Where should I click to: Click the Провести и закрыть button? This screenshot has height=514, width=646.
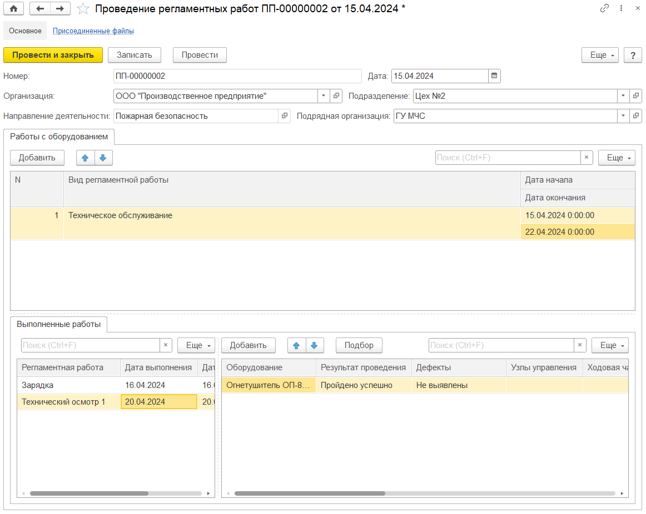[53, 55]
